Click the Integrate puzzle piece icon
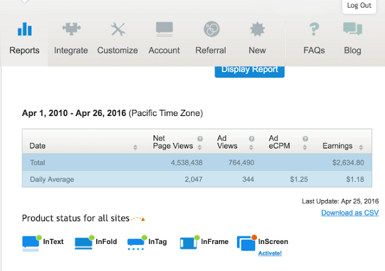Screen dimensions: 385x271 (x=71, y=29)
